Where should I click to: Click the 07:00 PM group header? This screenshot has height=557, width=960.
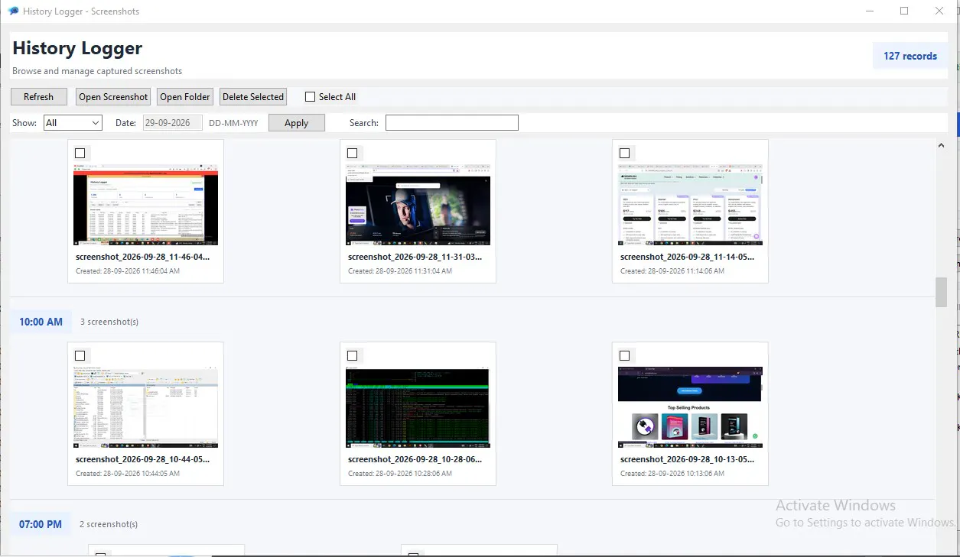tap(41, 524)
